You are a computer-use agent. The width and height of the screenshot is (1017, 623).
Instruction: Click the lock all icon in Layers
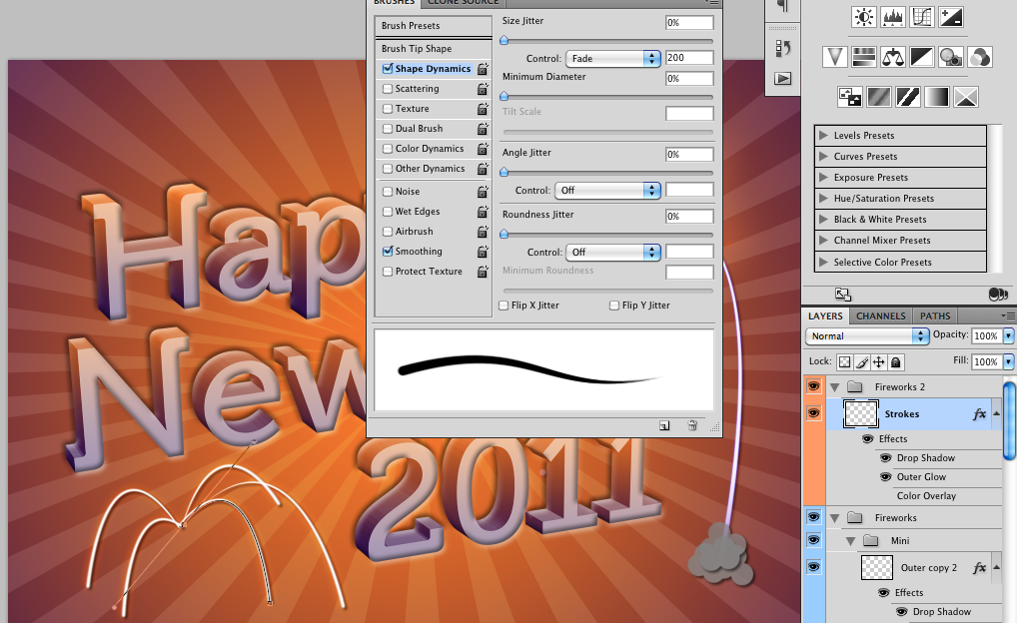896,362
